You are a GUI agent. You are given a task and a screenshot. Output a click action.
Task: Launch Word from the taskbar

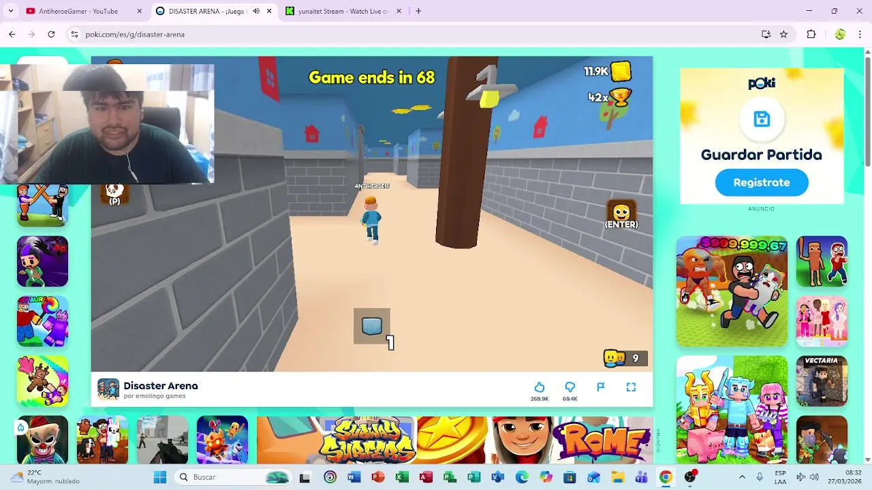(354, 477)
